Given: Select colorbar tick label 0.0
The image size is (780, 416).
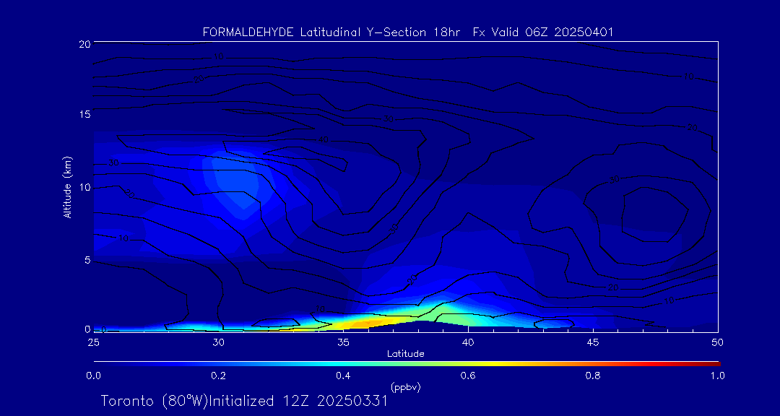Looking at the screenshot, I should tap(93, 376).
